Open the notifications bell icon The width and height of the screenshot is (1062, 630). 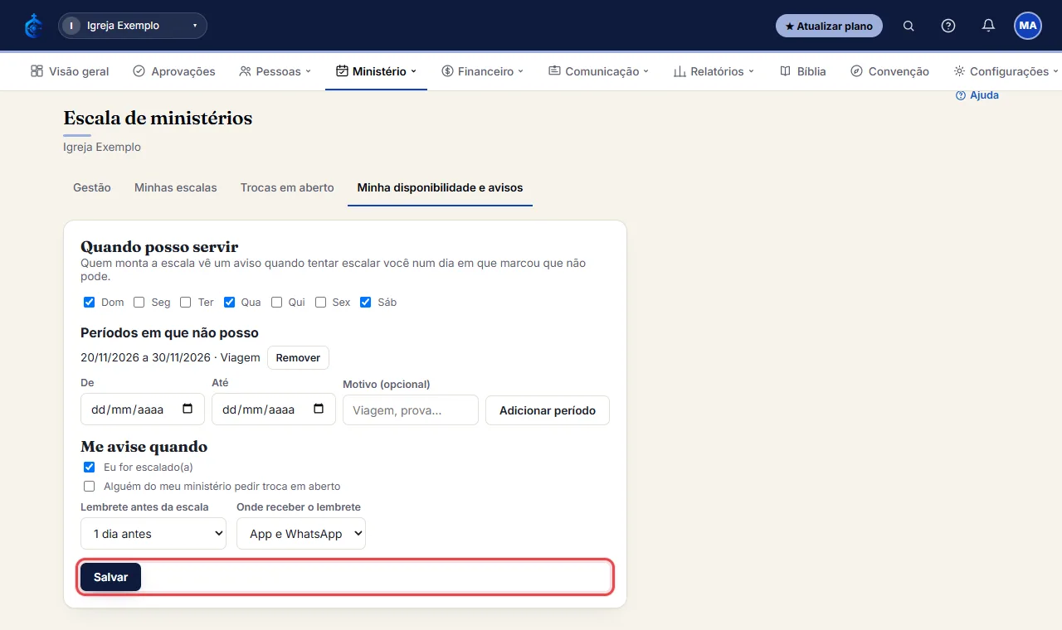pos(988,26)
